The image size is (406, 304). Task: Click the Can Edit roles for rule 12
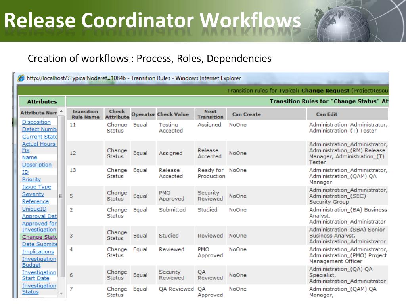click(x=348, y=153)
